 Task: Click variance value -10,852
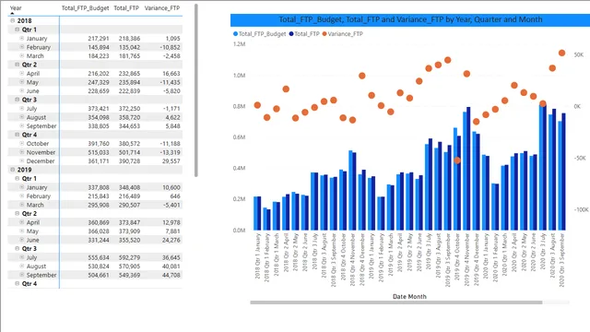(170, 47)
